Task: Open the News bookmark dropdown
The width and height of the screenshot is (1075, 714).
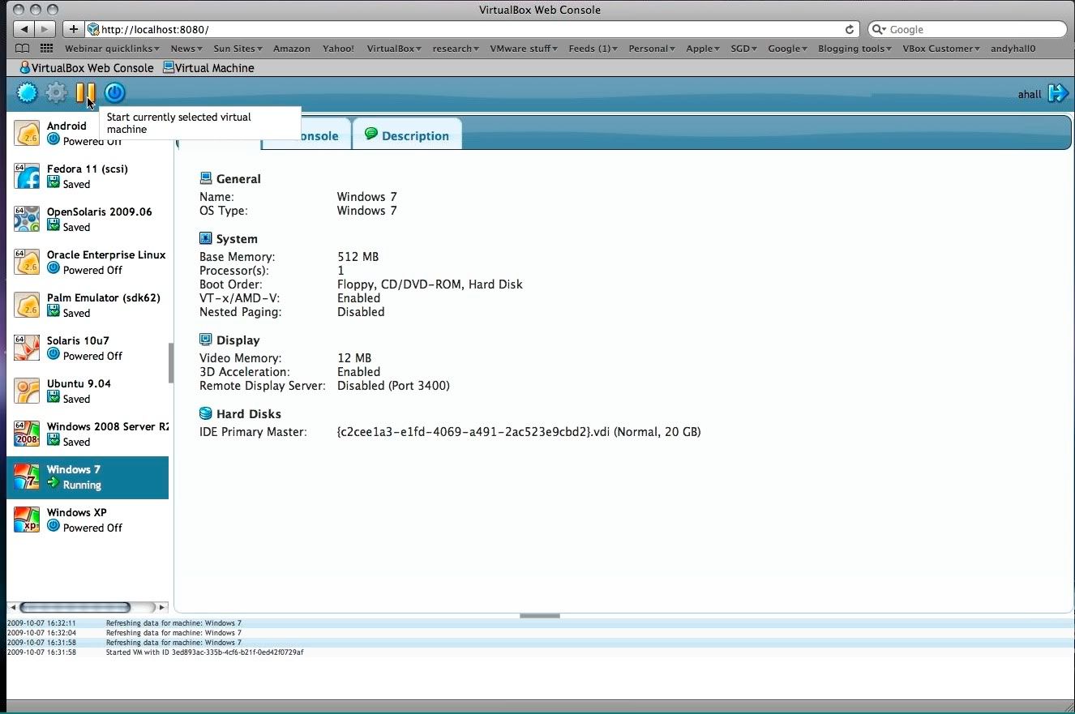Action: click(x=186, y=49)
